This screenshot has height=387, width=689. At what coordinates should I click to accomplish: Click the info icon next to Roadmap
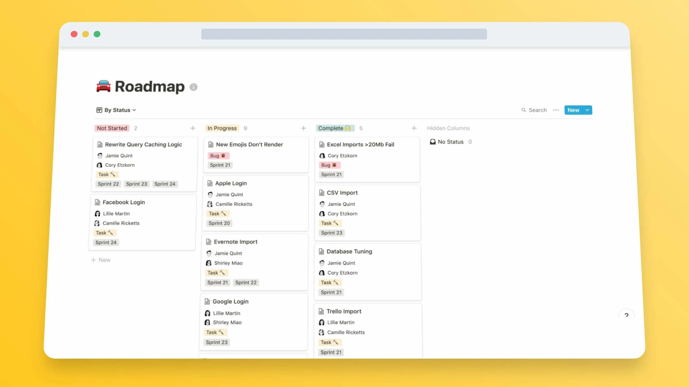tap(193, 87)
